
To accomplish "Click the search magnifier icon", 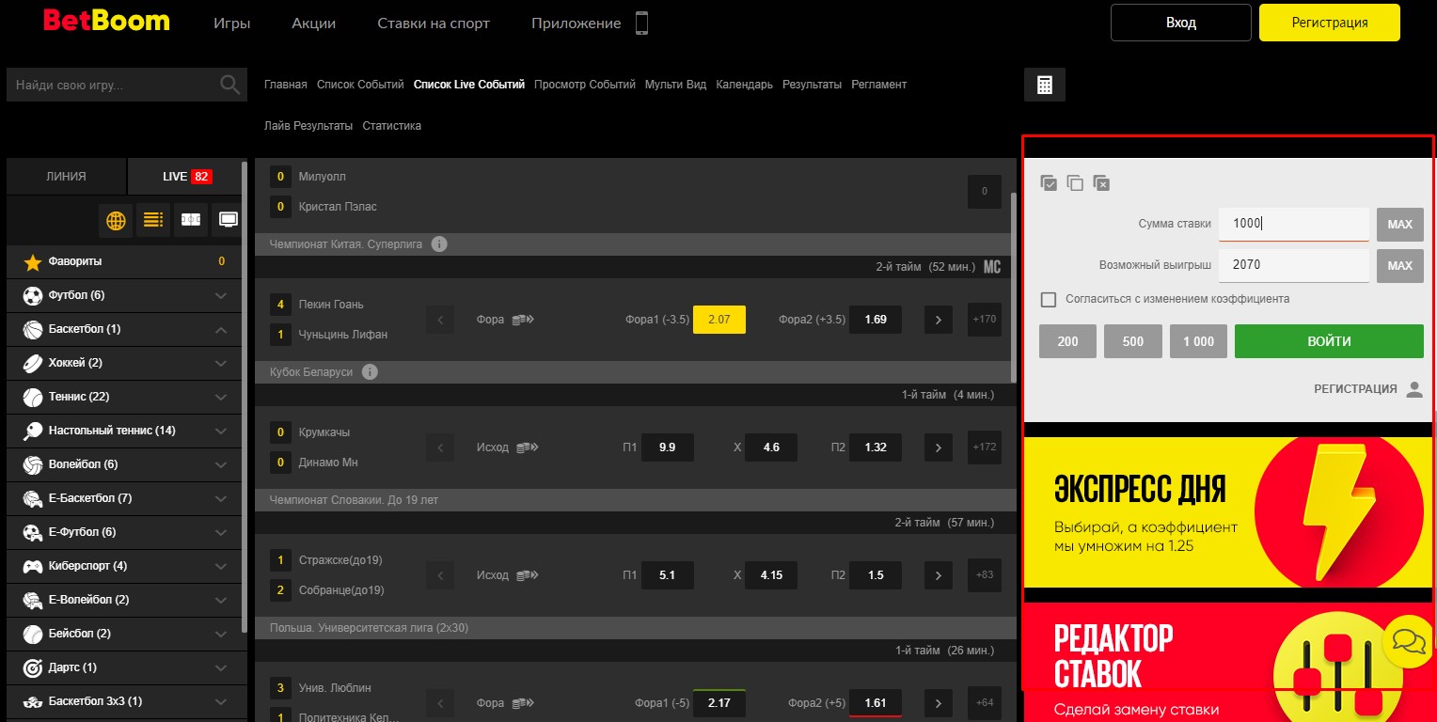I will [x=229, y=85].
